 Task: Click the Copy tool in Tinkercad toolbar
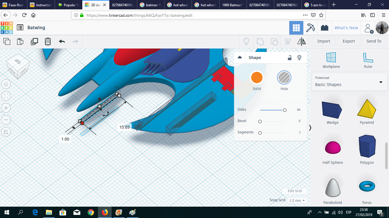pos(7,41)
